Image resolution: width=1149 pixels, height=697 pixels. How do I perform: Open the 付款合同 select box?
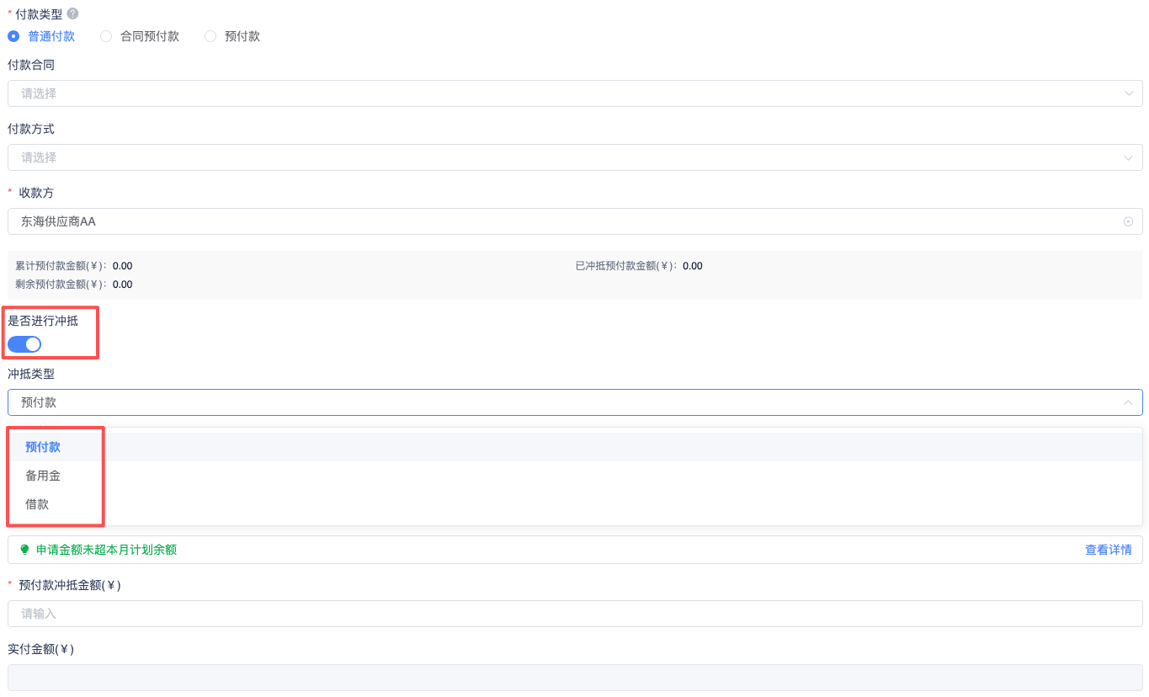(x=556, y=93)
